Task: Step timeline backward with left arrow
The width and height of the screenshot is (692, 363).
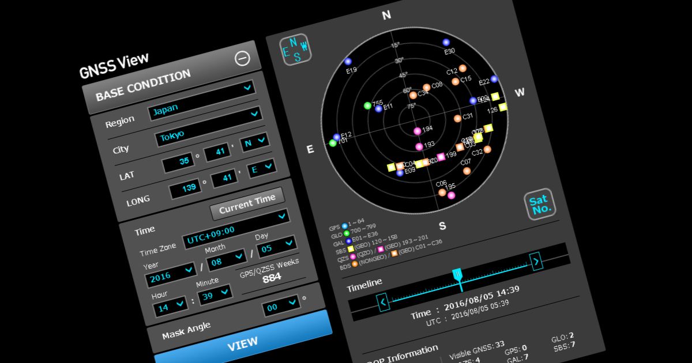Action: pyautogui.click(x=382, y=301)
